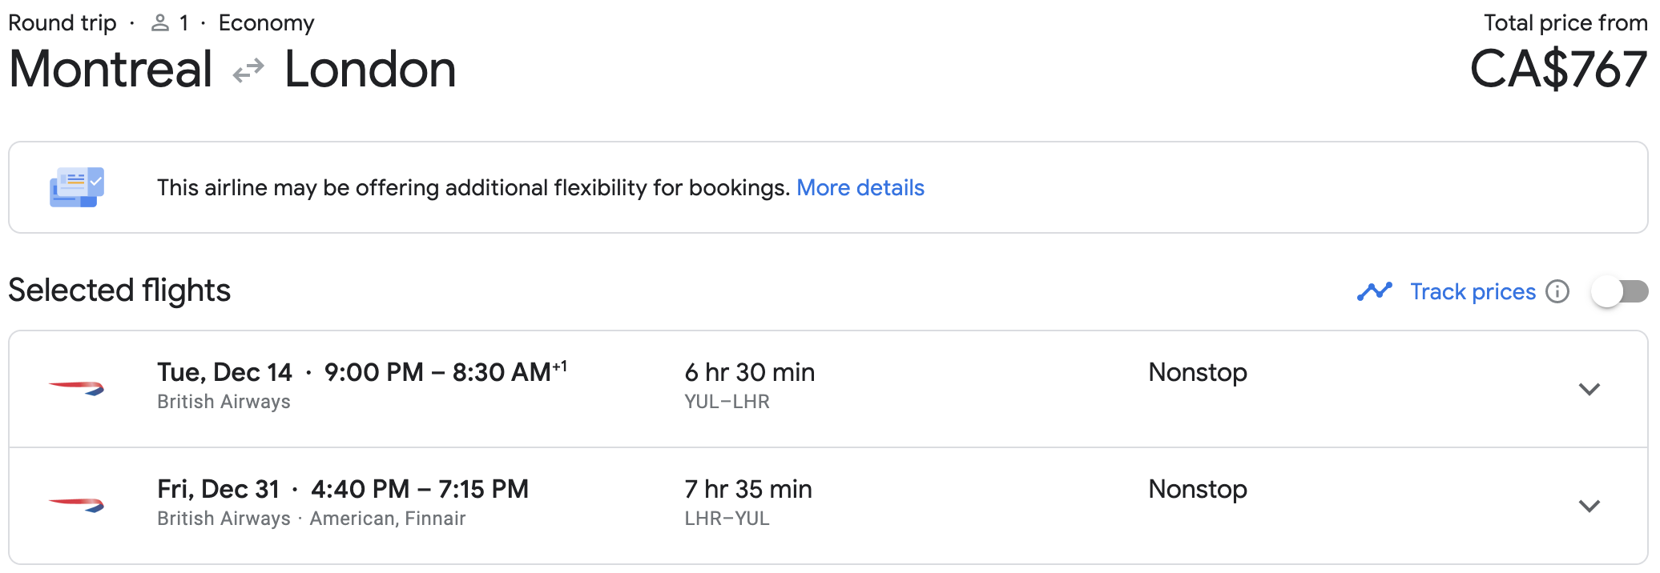Click the Selected flights heading

(x=119, y=290)
